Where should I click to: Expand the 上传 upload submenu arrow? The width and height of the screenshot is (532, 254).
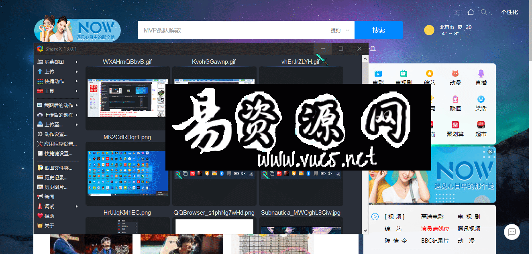point(77,71)
